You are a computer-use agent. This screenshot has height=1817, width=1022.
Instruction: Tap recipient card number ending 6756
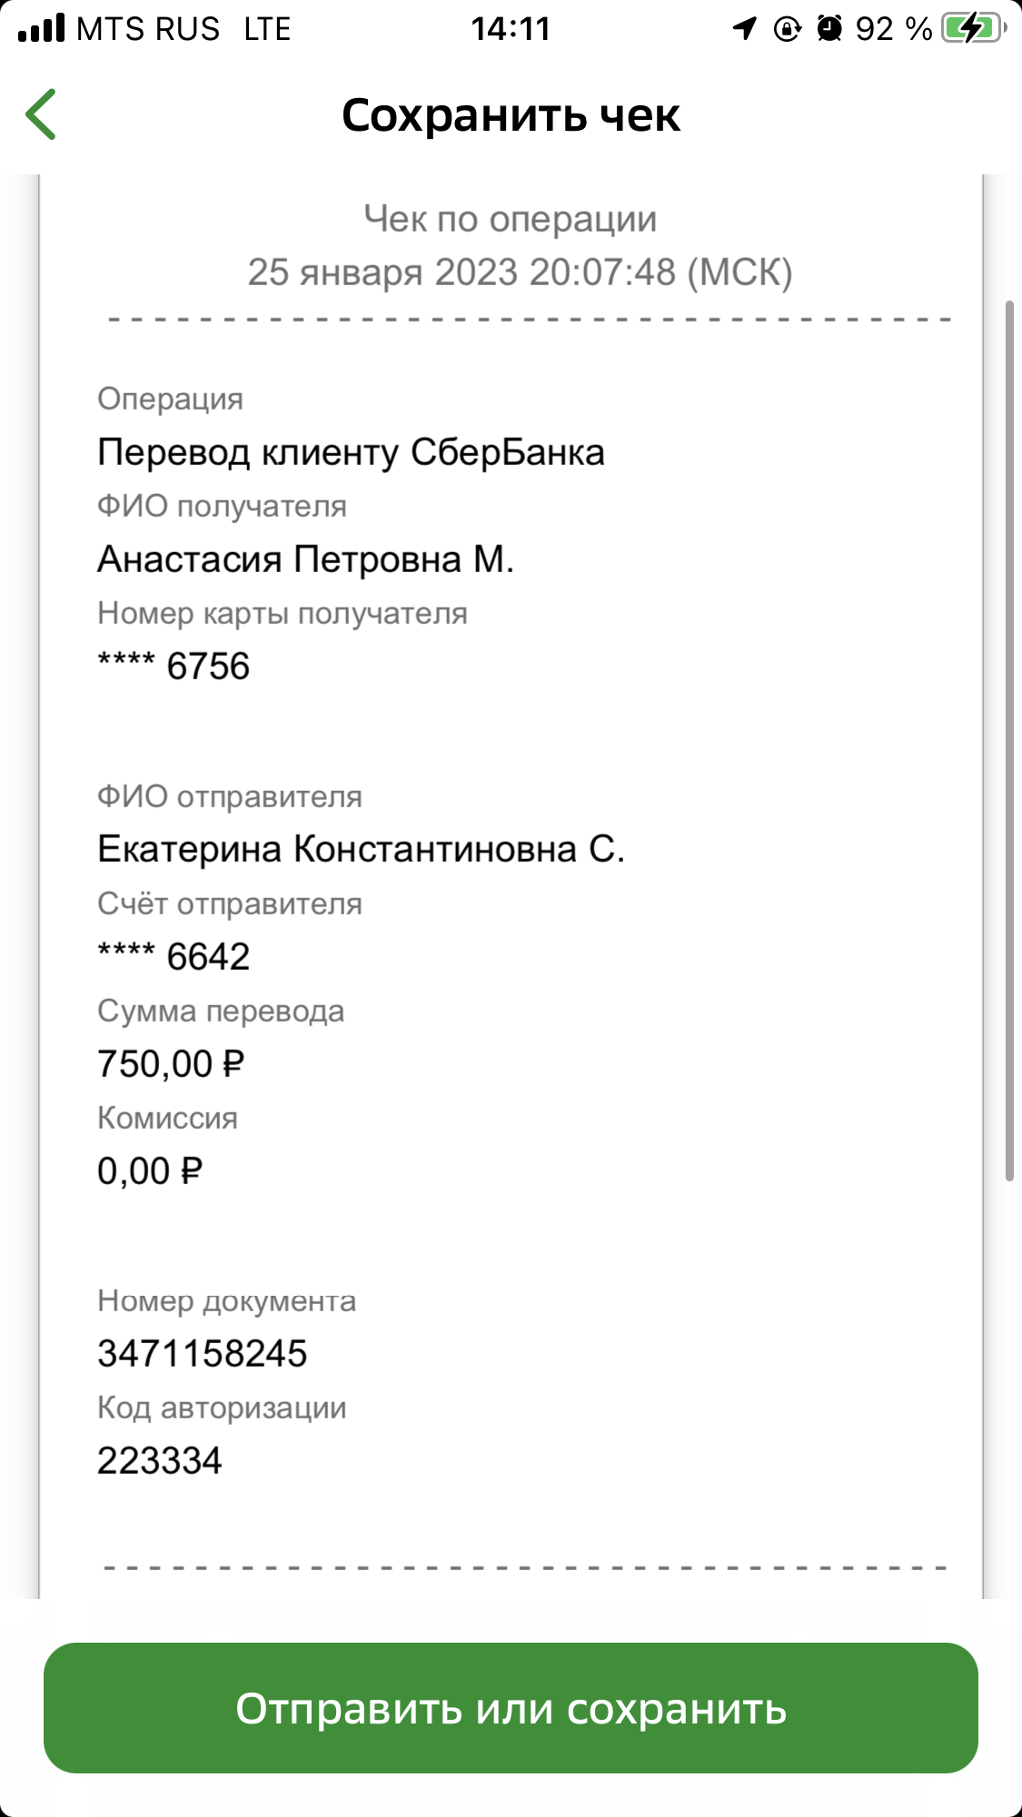coord(174,667)
